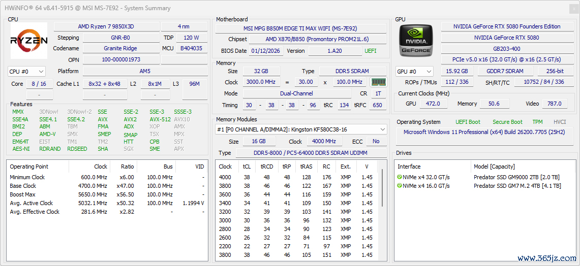Click the DDR5 SDRAM memory type field
The height and width of the screenshot is (266, 580).
tap(353, 71)
